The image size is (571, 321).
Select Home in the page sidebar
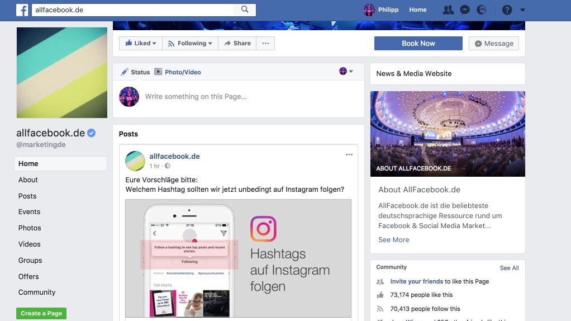(60, 164)
